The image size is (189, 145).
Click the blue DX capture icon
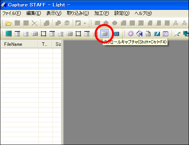[116, 34]
